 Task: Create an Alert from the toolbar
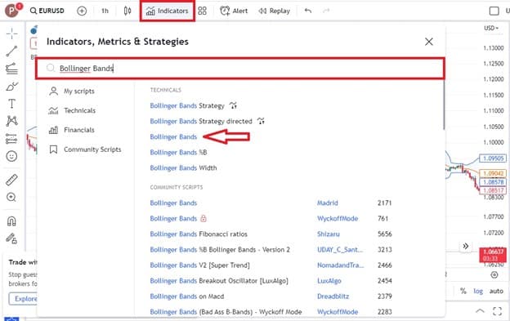point(234,11)
